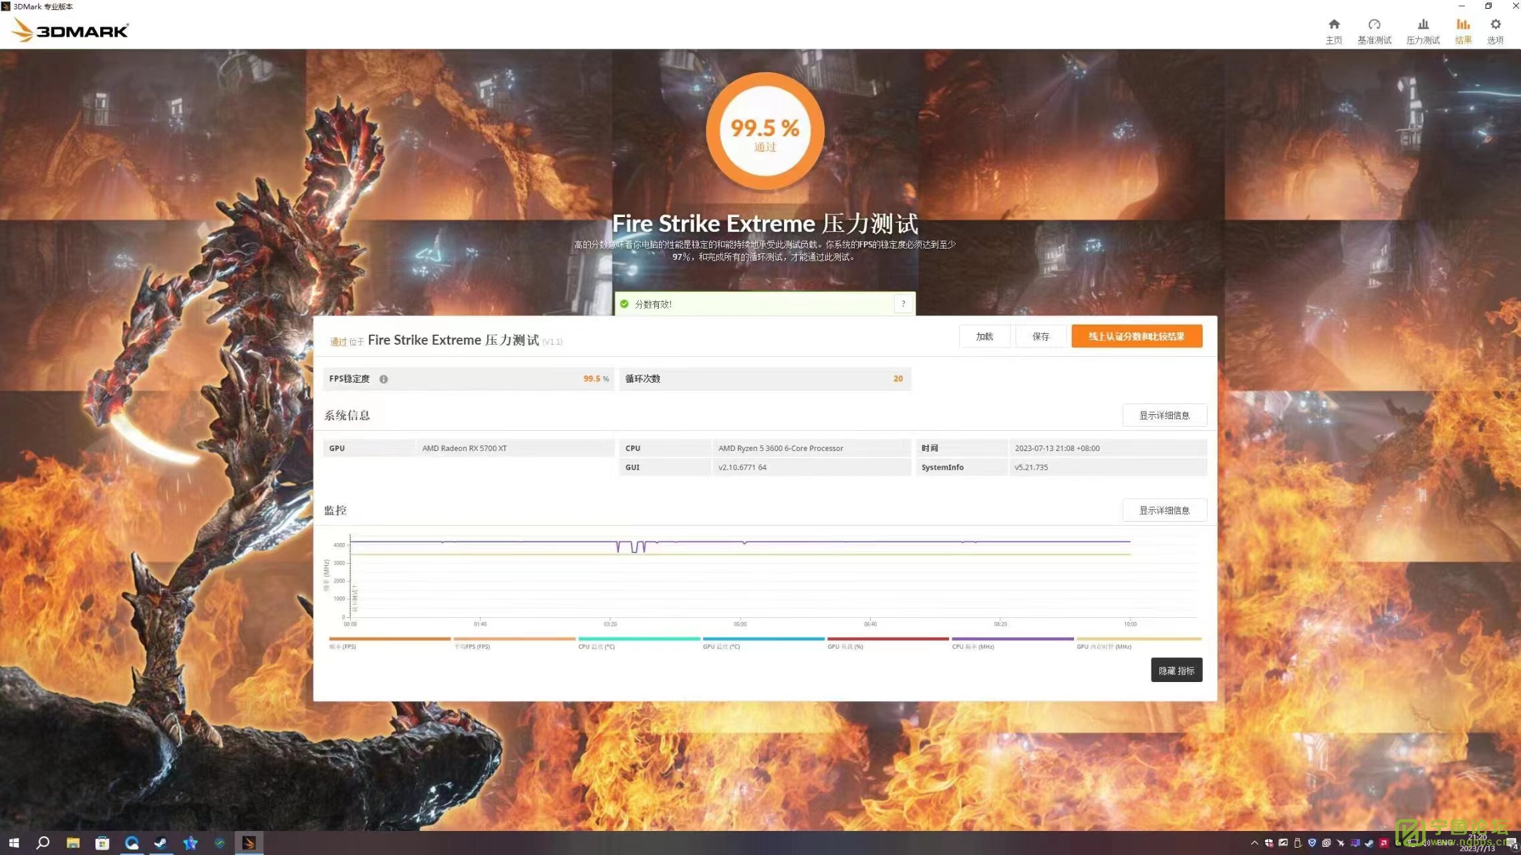1521x855 pixels.
Task: Open the 压力测试 stress tests tab
Action: click(x=1423, y=31)
